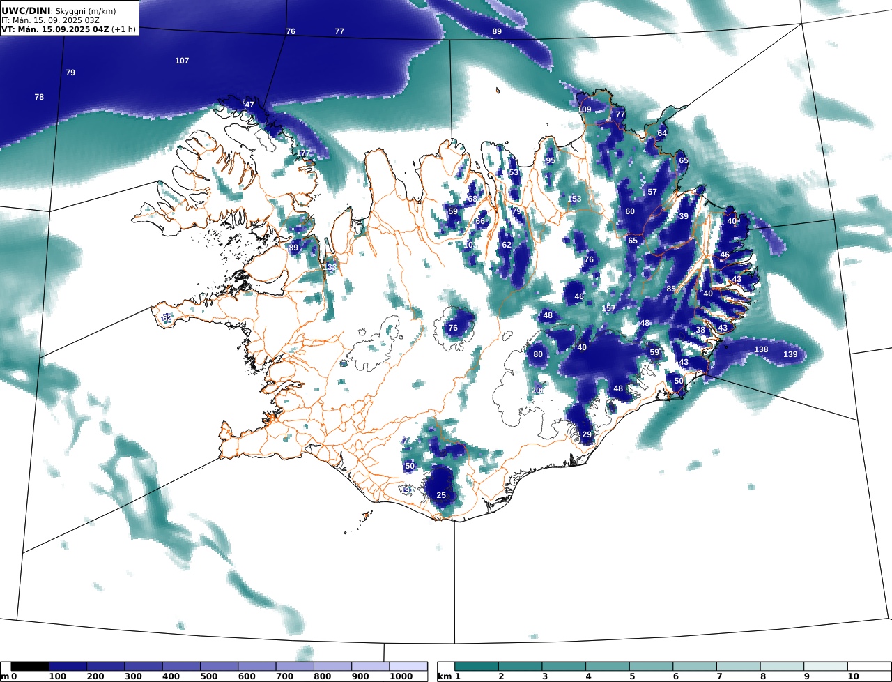Click the 'km' unit label in the legend
The height and width of the screenshot is (682, 892).
tap(443, 676)
